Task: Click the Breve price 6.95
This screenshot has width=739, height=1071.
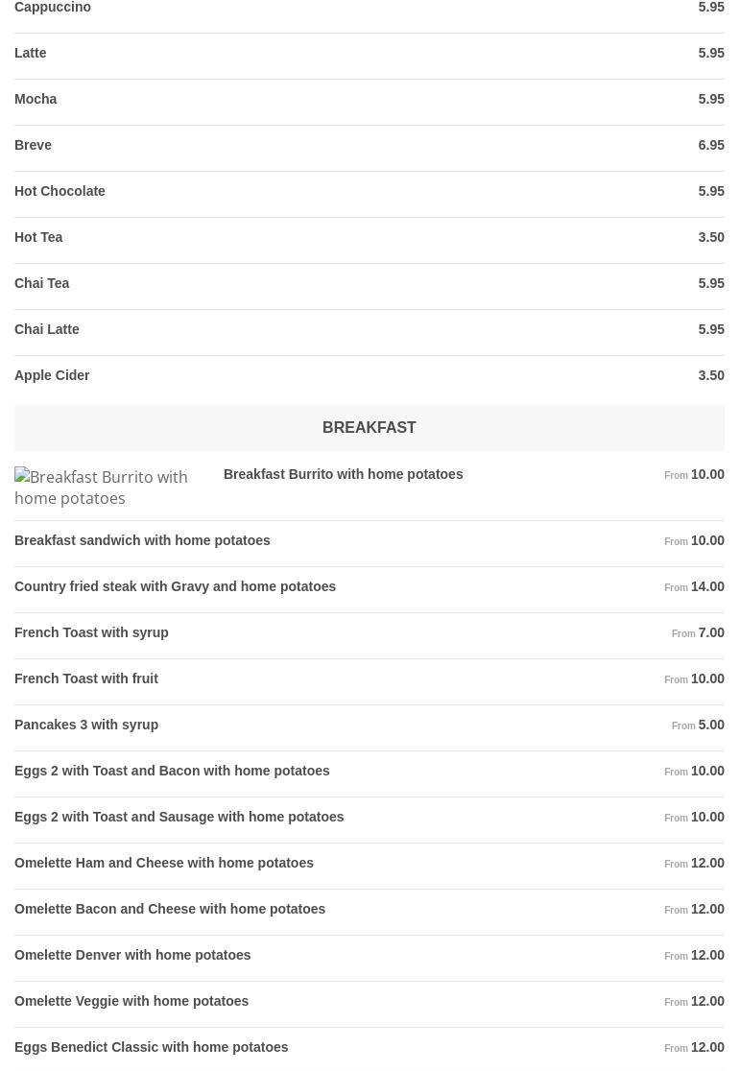Action: [x=710, y=145]
